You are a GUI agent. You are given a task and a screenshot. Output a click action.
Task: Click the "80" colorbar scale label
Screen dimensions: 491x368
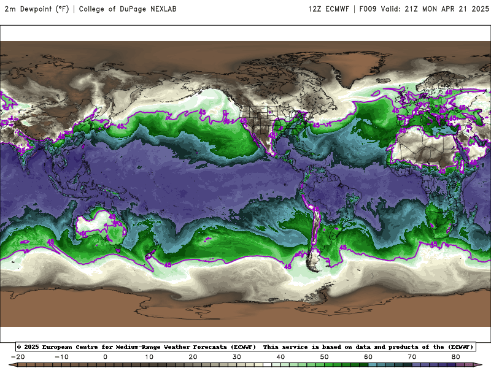tap(456, 357)
